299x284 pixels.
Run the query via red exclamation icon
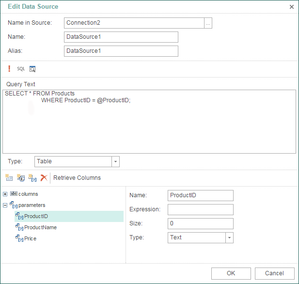coord(9,69)
